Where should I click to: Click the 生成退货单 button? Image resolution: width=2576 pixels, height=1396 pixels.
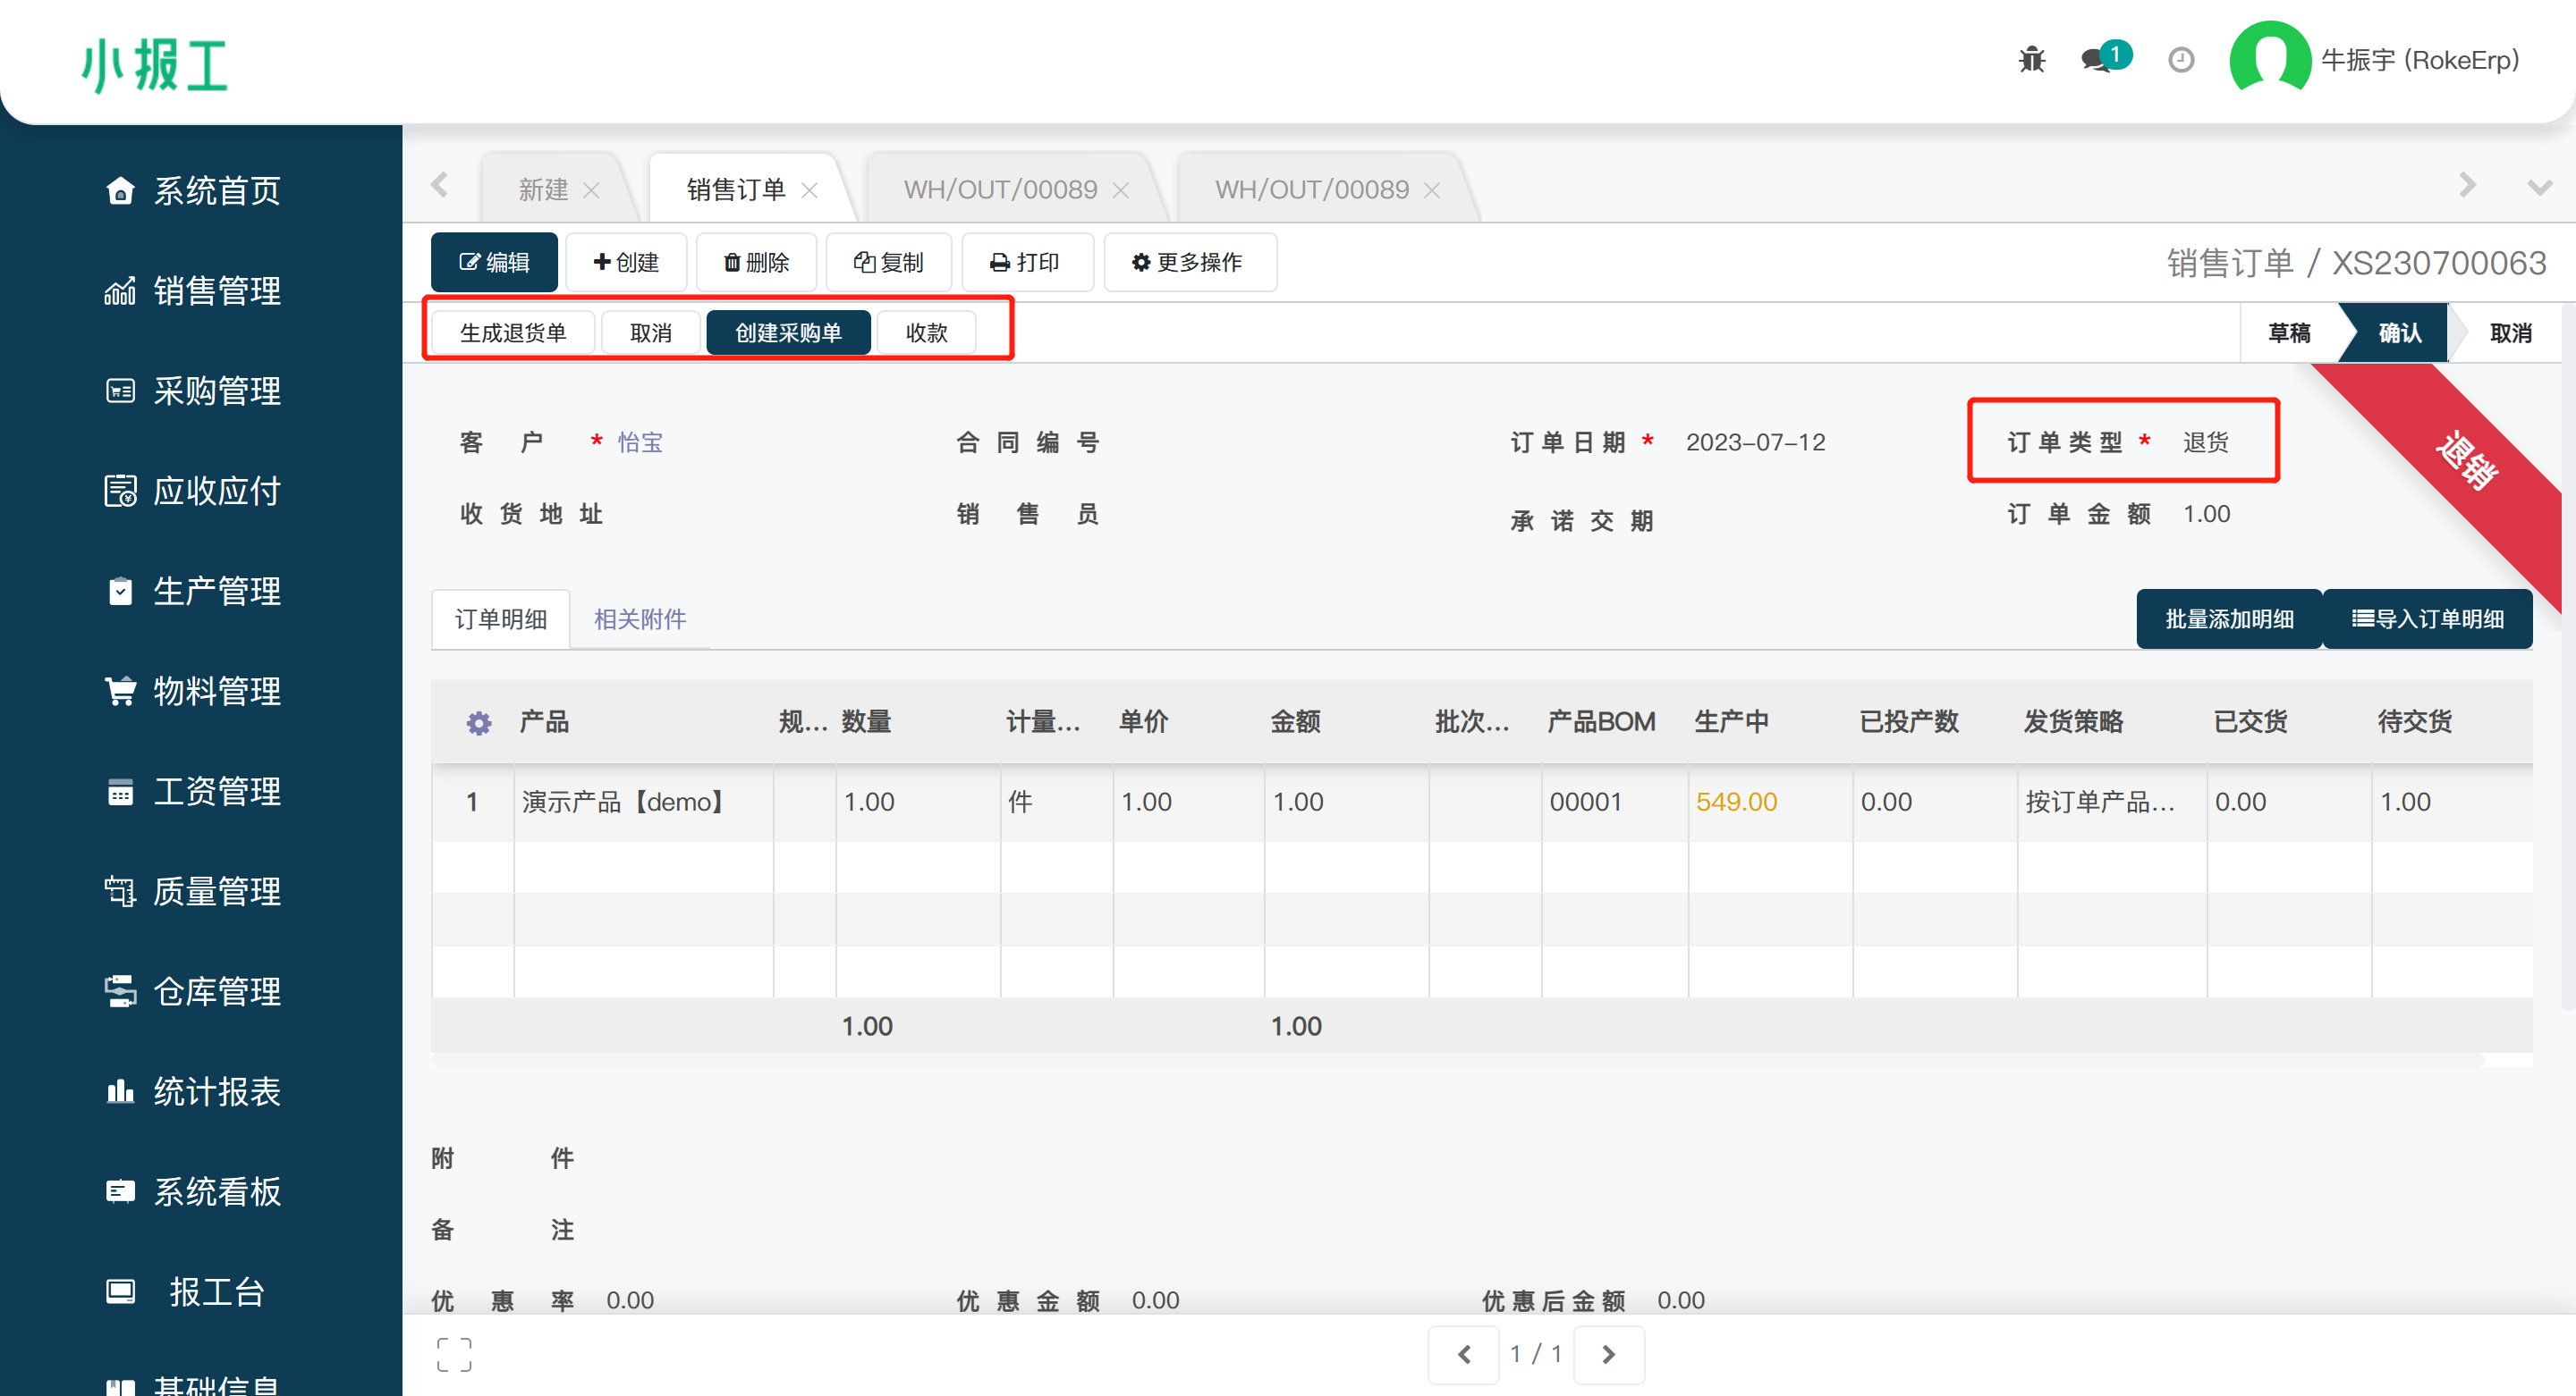click(x=513, y=332)
